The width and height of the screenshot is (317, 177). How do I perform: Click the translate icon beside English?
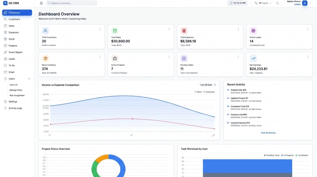(256, 3)
